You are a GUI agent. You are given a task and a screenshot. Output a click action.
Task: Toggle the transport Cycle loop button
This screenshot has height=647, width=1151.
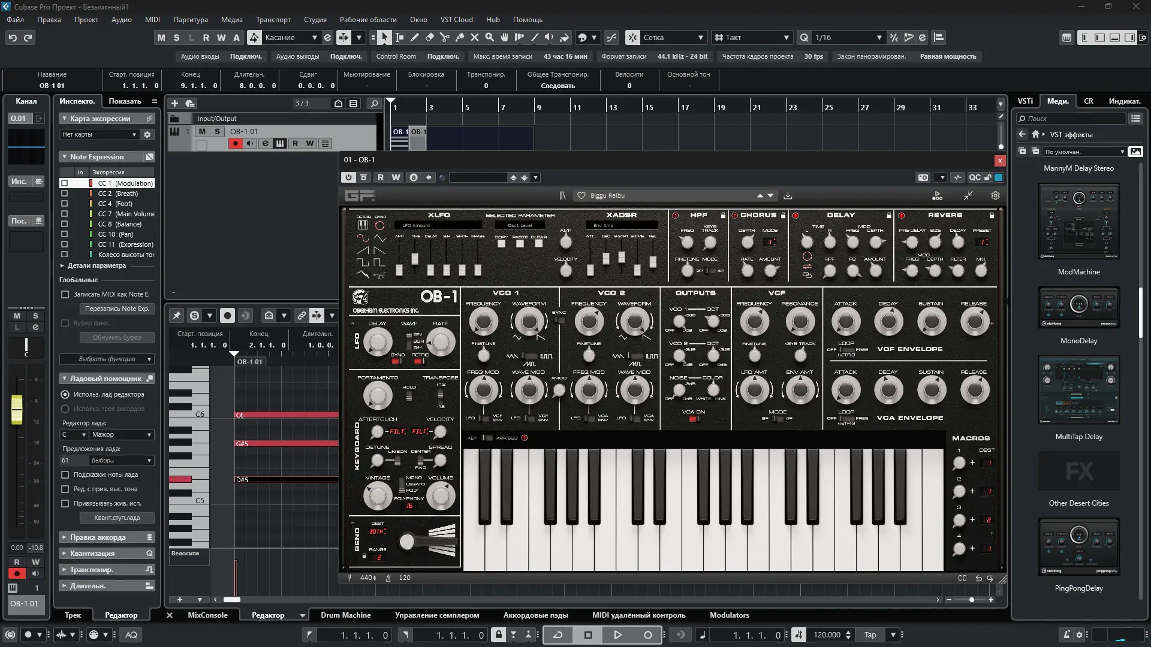[x=558, y=635]
